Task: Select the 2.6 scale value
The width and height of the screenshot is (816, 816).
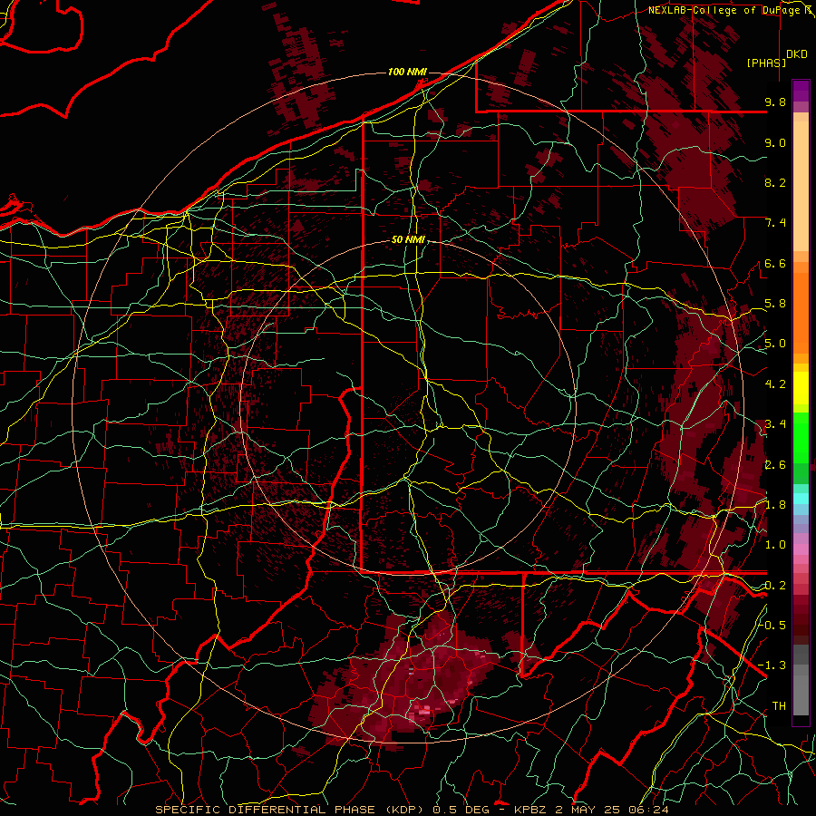Action: [x=775, y=465]
